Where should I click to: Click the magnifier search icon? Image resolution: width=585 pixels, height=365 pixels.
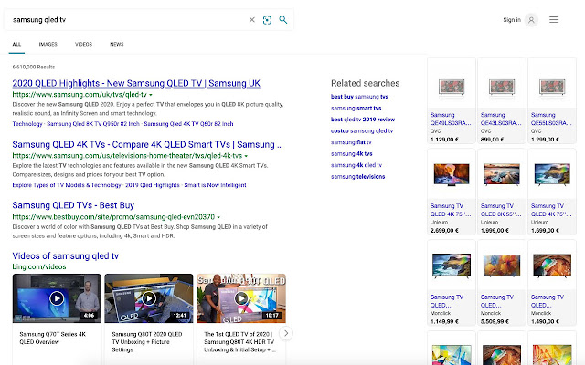(x=283, y=20)
